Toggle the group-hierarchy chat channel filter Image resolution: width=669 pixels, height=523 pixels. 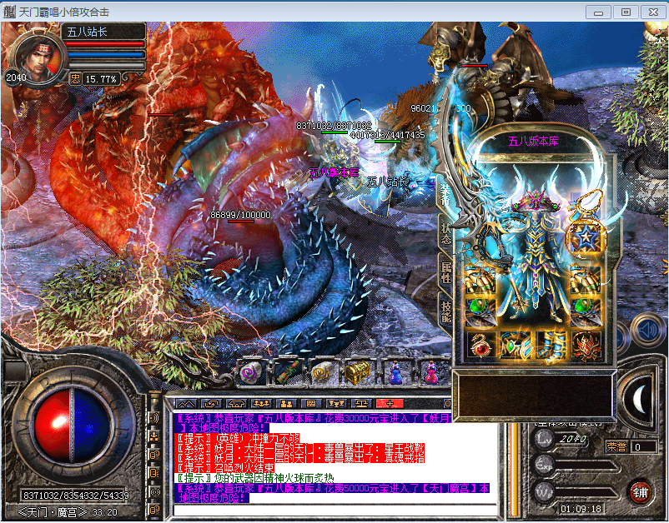(154, 436)
